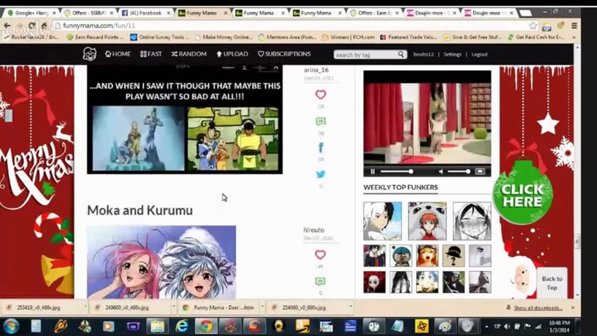The image size is (597, 336).
Task: Close the downloads bar
Action: (x=573, y=308)
